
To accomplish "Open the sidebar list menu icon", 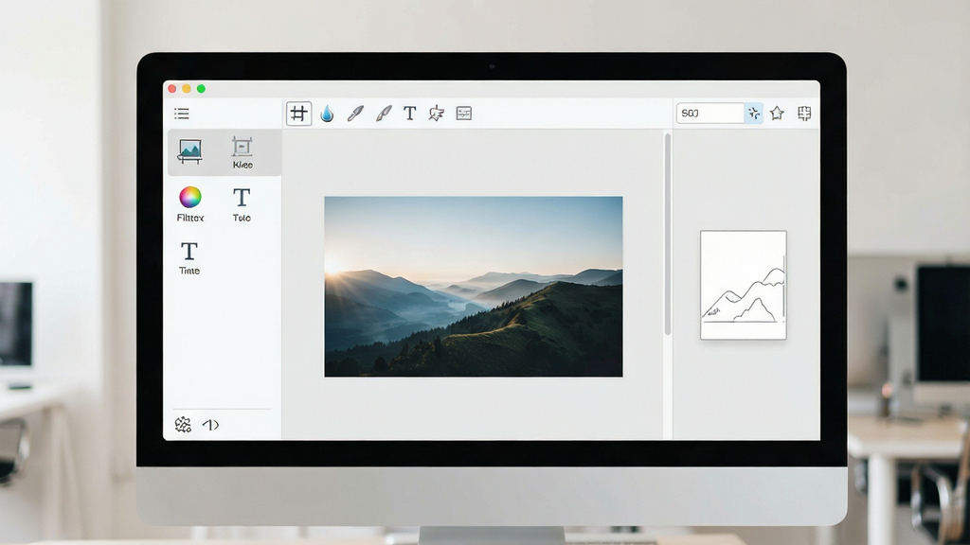I will (181, 114).
